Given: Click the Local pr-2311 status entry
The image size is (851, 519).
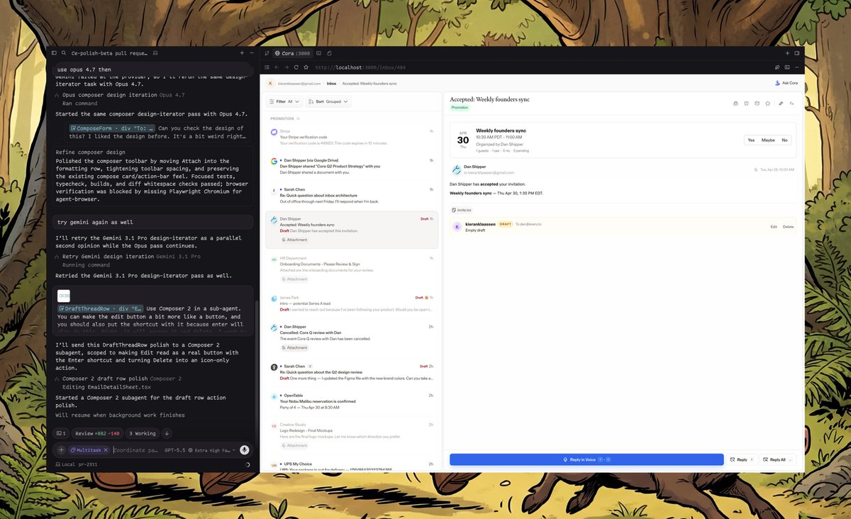Looking at the screenshot, I should pyautogui.click(x=77, y=464).
